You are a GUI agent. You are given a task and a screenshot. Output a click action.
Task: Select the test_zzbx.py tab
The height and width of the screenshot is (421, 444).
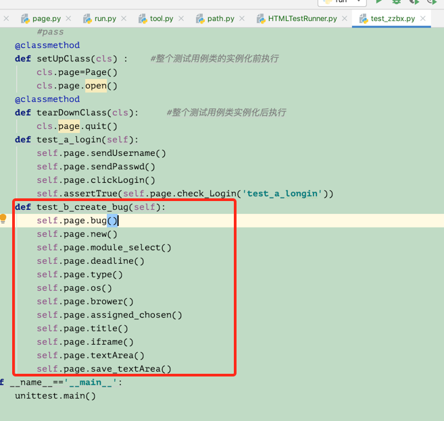point(393,19)
